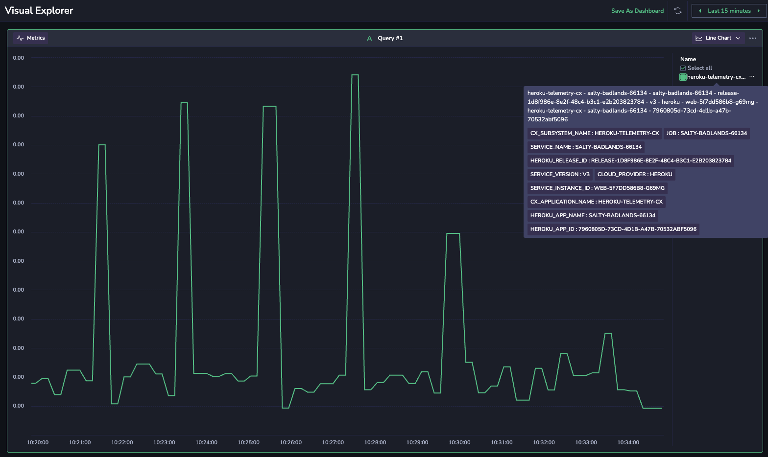
Task: Click the Visual Explorer page title
Action: (x=39, y=10)
